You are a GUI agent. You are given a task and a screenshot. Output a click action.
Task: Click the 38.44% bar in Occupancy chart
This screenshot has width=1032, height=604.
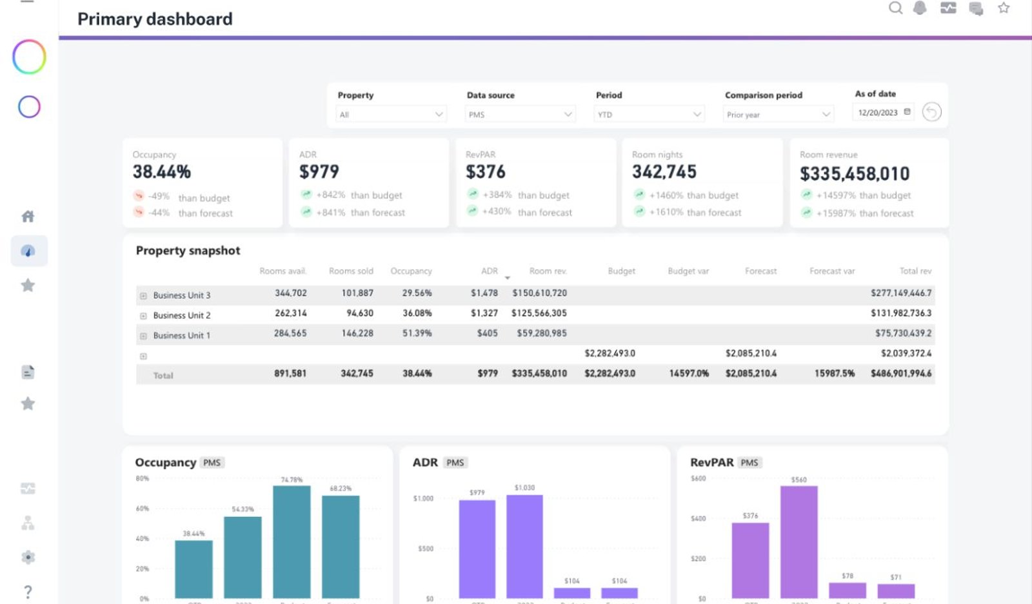(x=193, y=569)
